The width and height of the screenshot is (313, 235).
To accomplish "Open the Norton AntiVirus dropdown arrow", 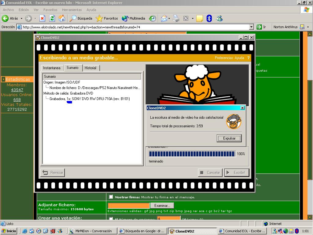I will pos(308,27).
